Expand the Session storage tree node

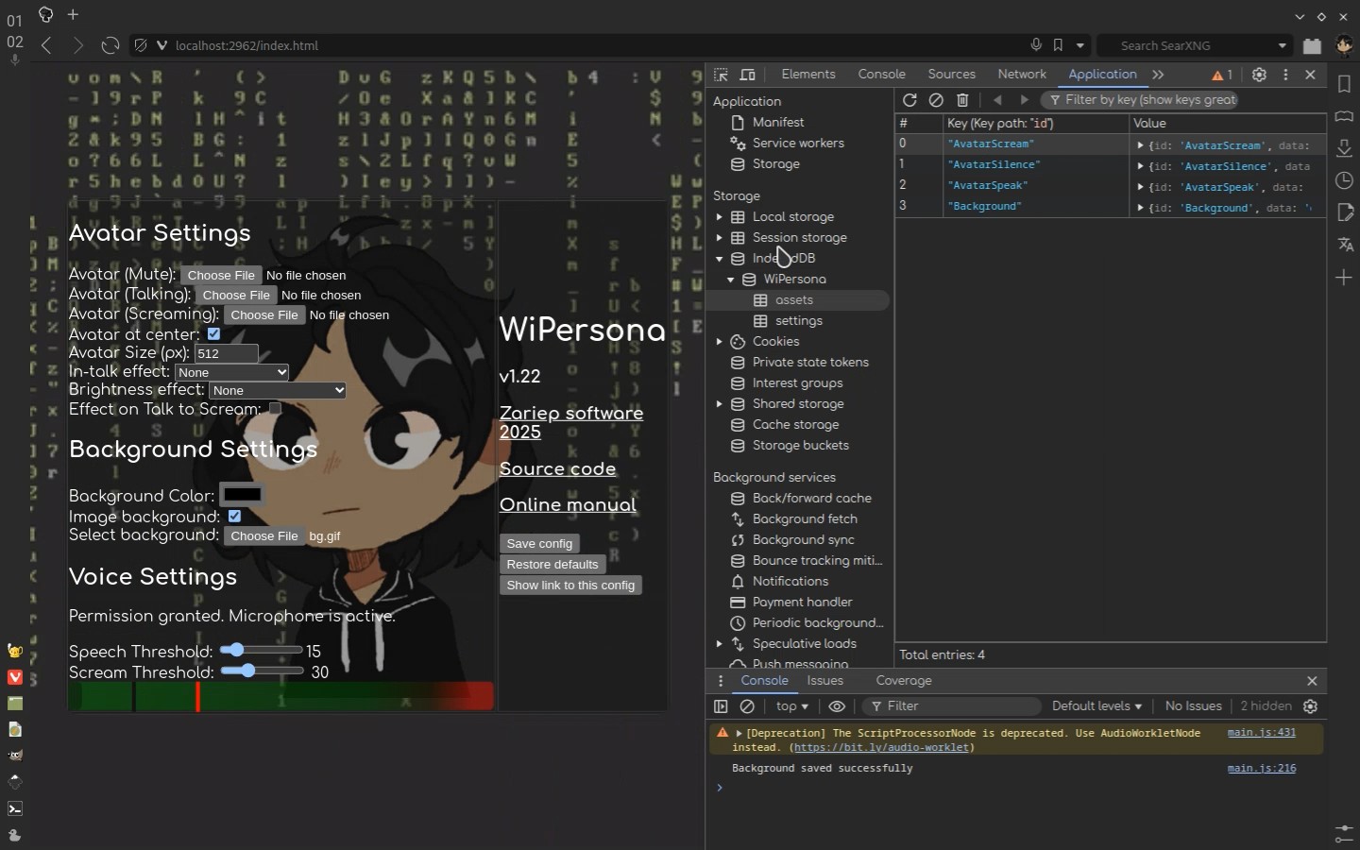pos(720,238)
